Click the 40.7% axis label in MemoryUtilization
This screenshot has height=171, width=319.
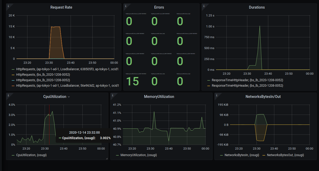(117, 145)
